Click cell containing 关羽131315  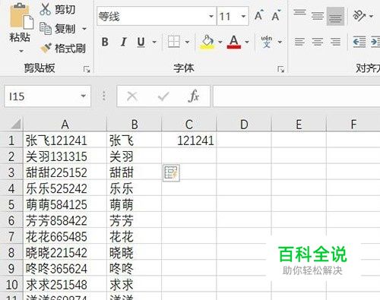coord(65,156)
